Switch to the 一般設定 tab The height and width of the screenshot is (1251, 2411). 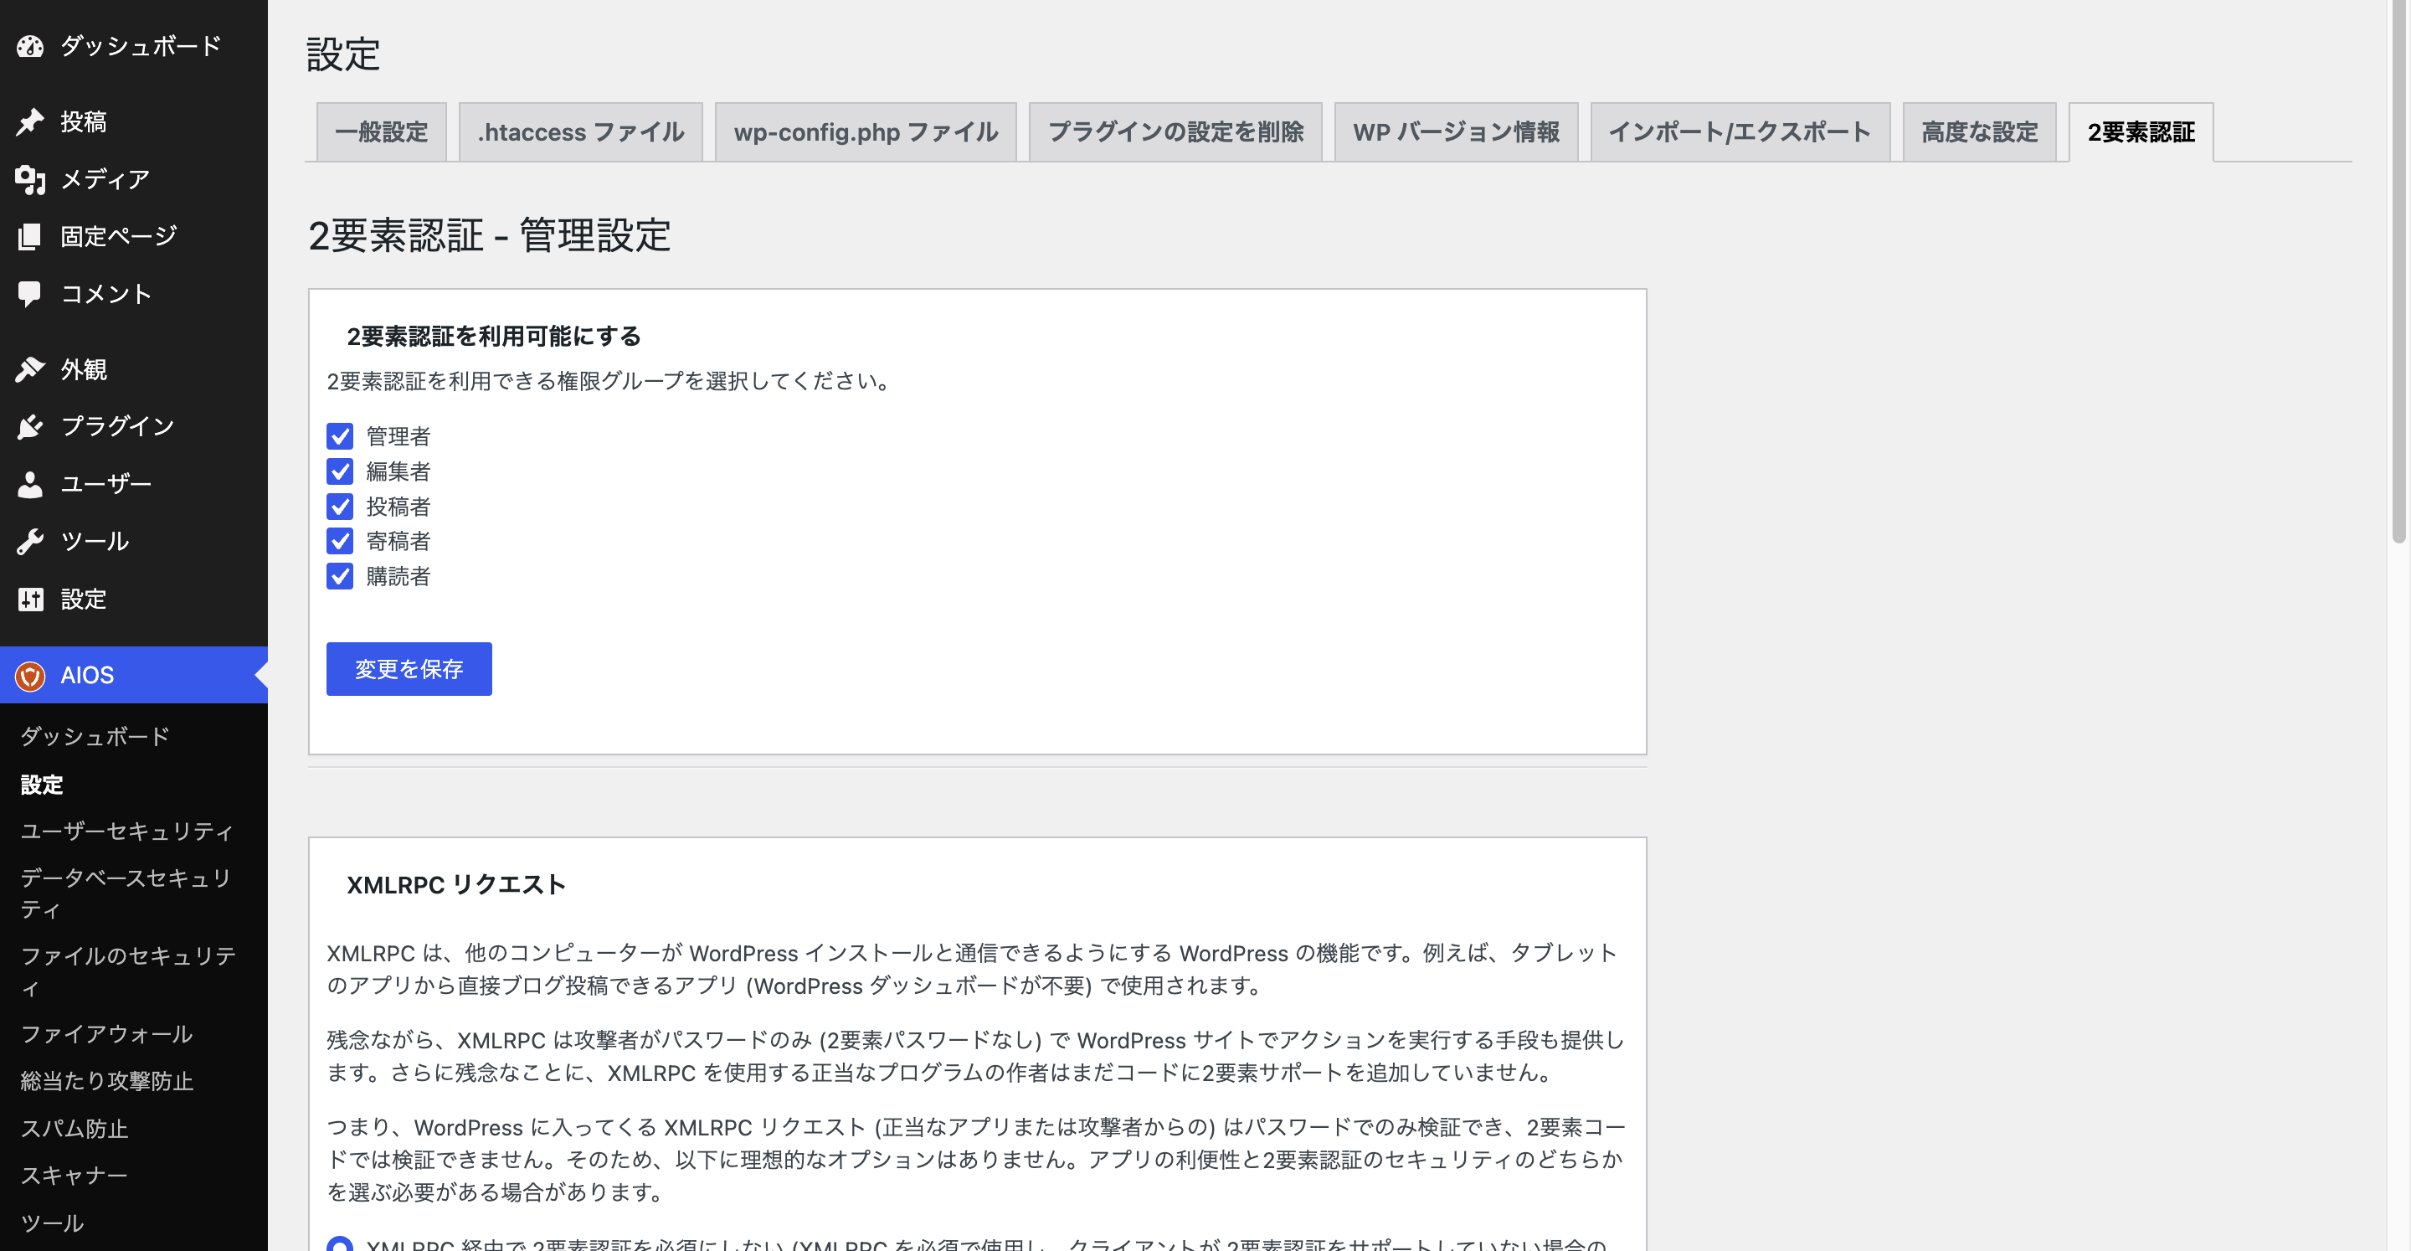381,132
